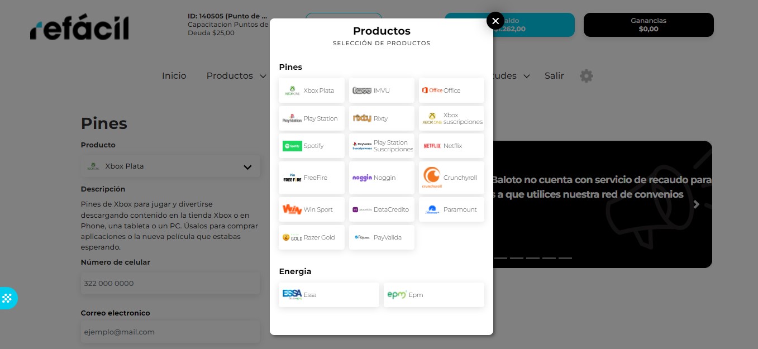Select the Win Sport pin product
This screenshot has width=758, height=349.
[312, 209]
